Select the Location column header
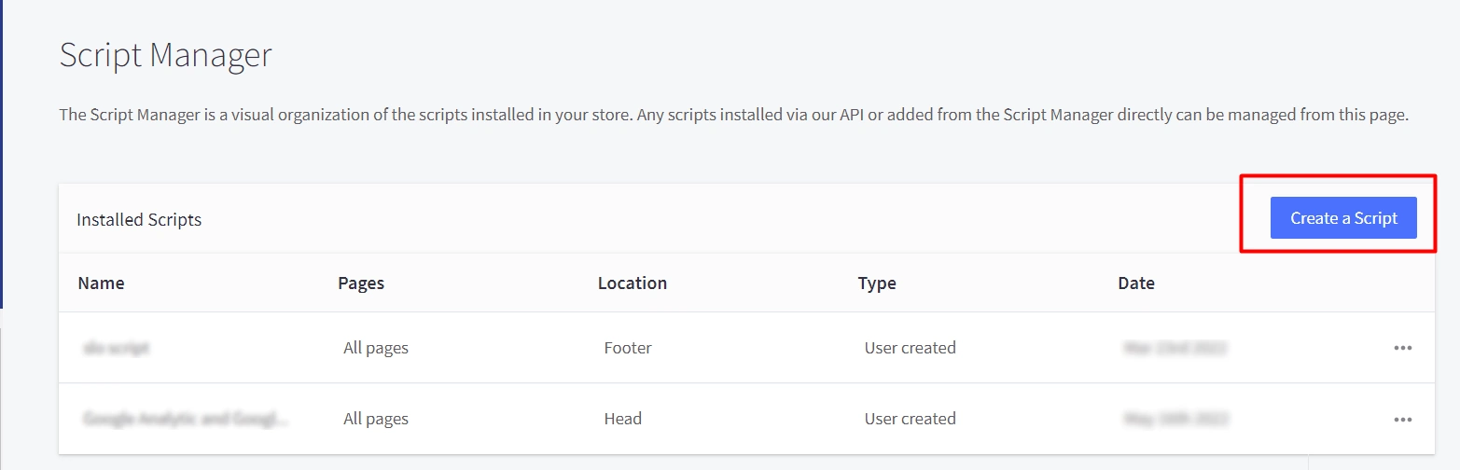 click(x=633, y=283)
